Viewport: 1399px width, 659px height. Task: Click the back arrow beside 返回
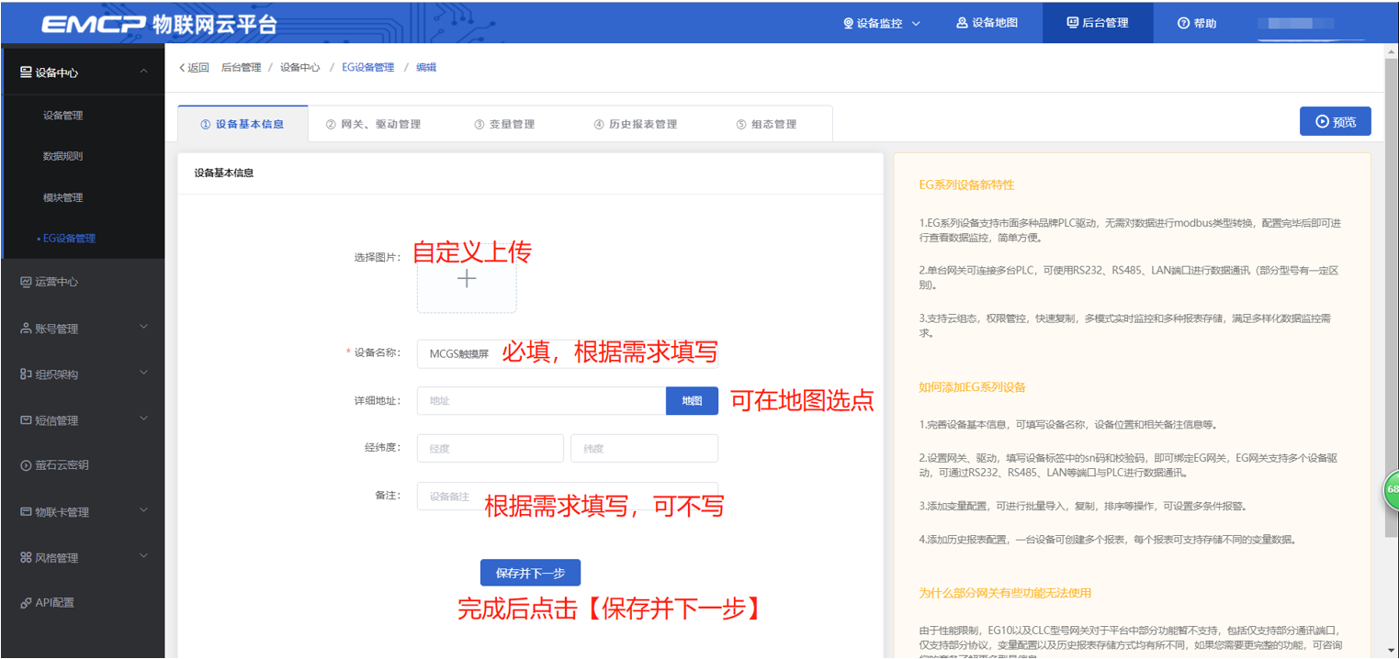pyautogui.click(x=182, y=68)
